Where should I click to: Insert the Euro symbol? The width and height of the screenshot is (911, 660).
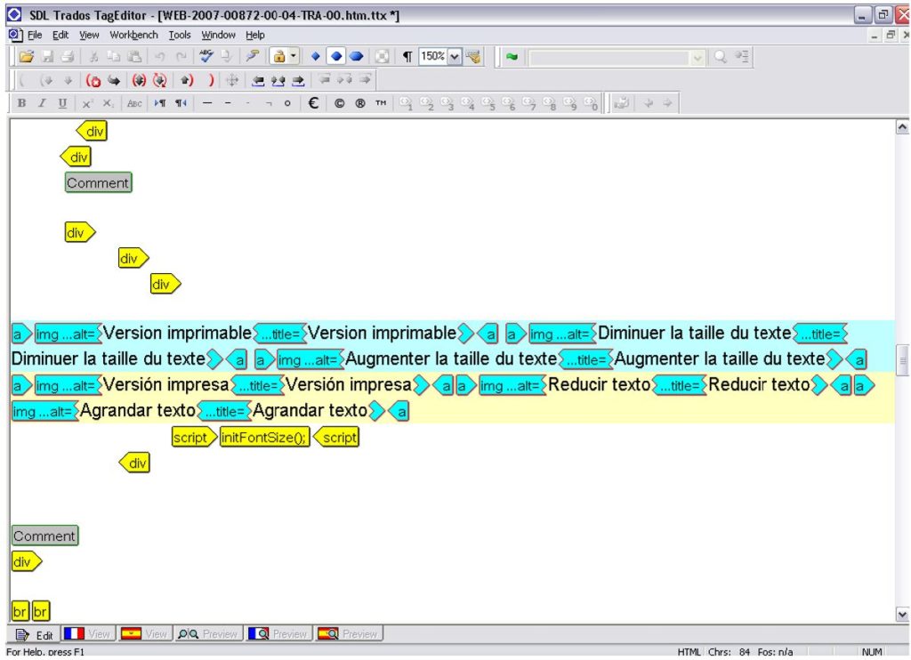coord(313,103)
